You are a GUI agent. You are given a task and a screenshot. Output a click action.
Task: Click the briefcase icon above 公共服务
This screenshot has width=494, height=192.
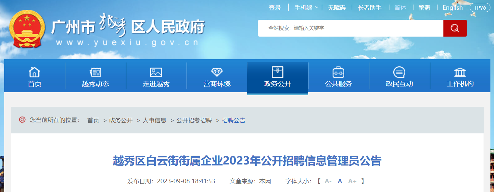click(338, 72)
